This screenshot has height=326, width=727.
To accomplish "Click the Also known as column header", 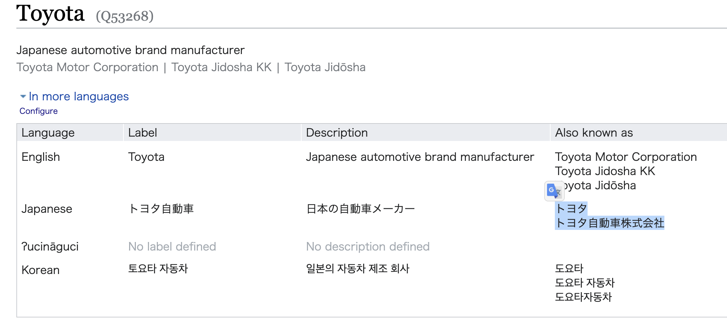I will point(594,133).
